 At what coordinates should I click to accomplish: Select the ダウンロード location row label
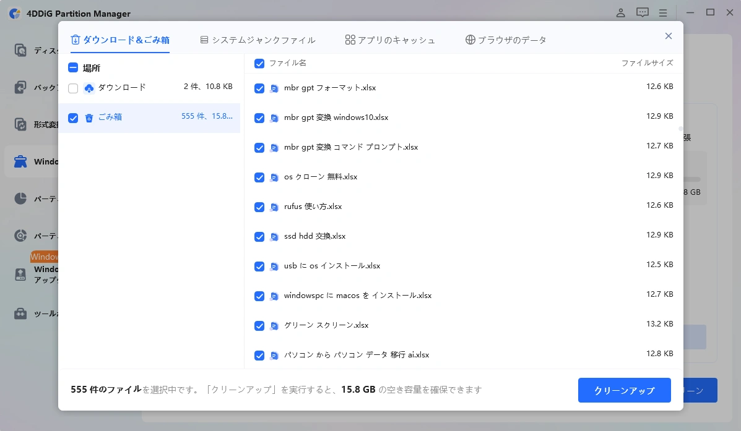tap(122, 87)
